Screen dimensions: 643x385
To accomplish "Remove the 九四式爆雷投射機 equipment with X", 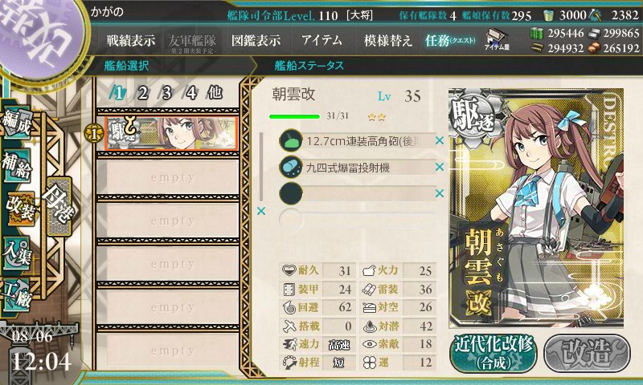I will point(440,167).
